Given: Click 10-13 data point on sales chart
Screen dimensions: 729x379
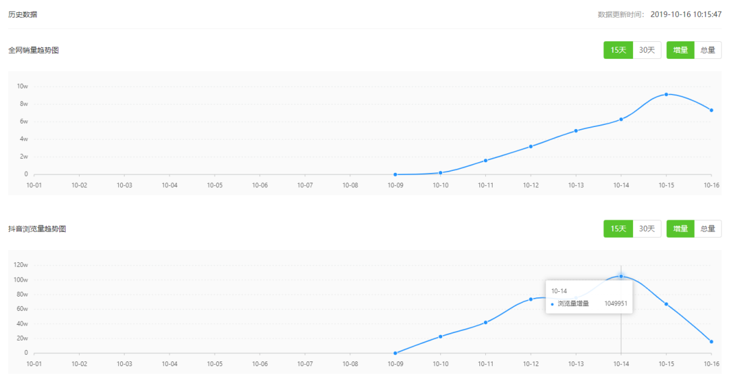Looking at the screenshot, I should coord(576,131).
